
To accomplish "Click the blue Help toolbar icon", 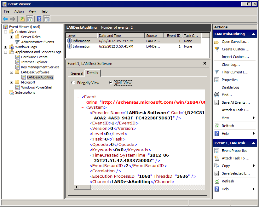I will pos(39,19).
